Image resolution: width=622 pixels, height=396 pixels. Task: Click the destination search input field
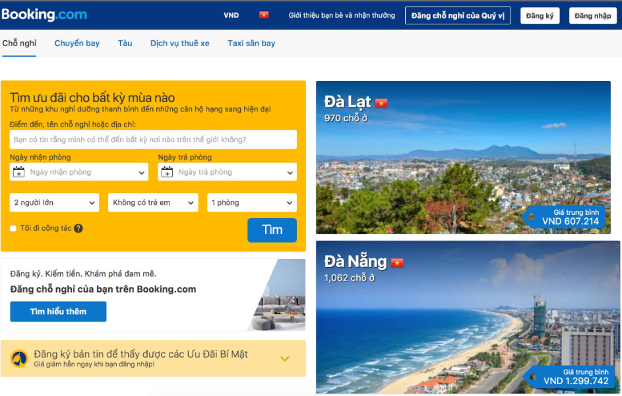coord(153,140)
